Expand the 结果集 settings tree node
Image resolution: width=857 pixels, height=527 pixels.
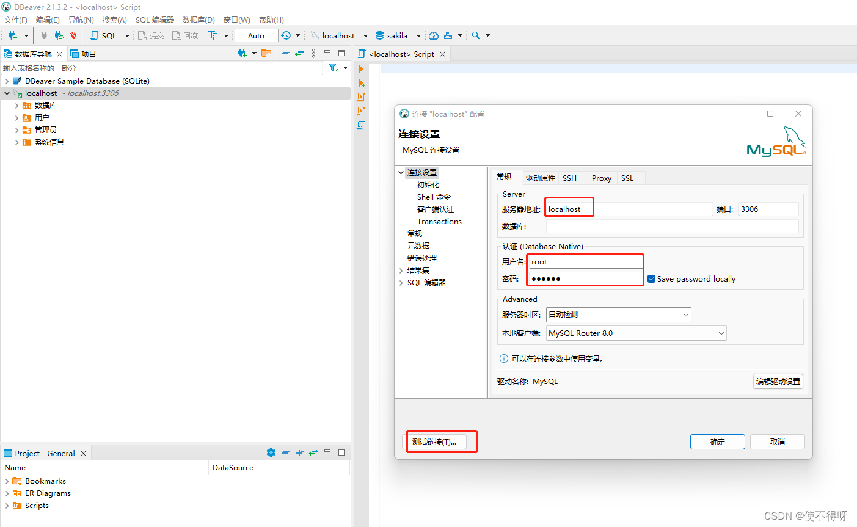401,270
